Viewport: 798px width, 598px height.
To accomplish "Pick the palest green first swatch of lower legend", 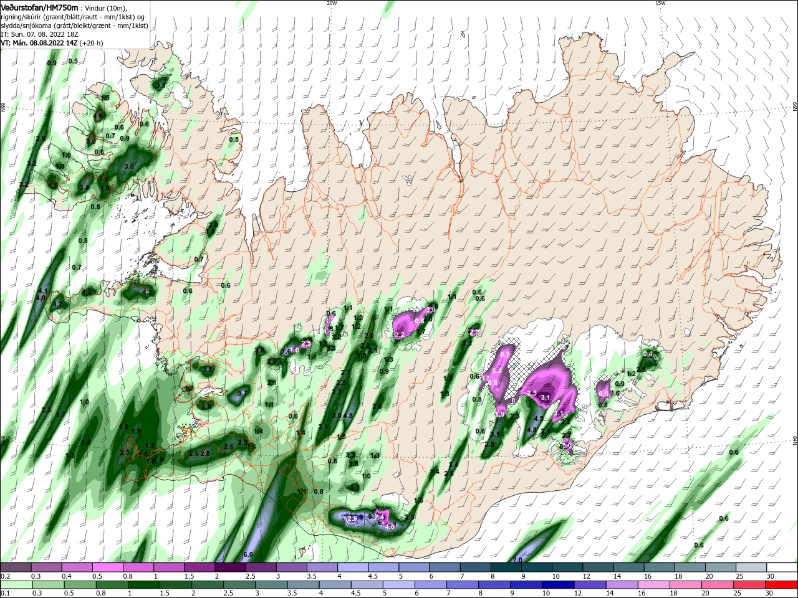I will tap(16, 585).
